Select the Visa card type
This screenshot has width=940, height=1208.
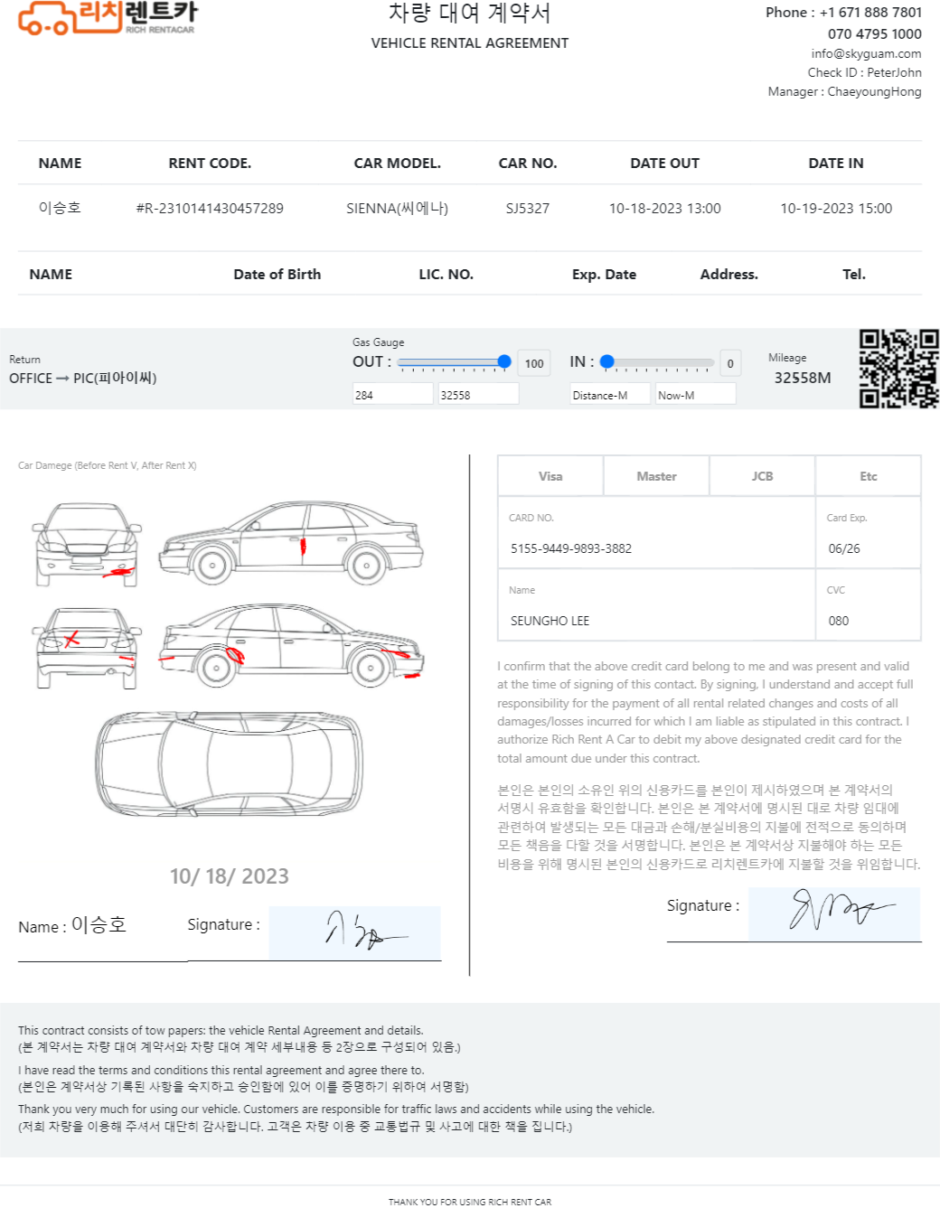click(x=550, y=476)
